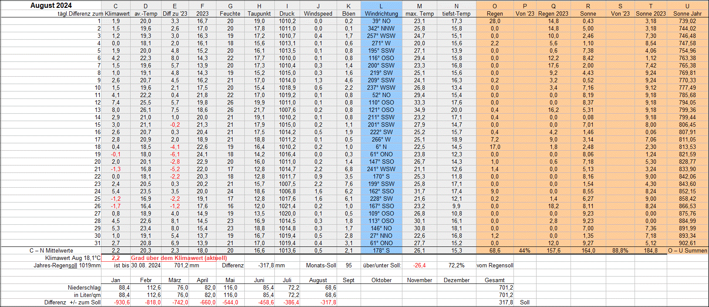Select the 'Regen 2023' column heading
The image size is (709, 307).
[553, 13]
